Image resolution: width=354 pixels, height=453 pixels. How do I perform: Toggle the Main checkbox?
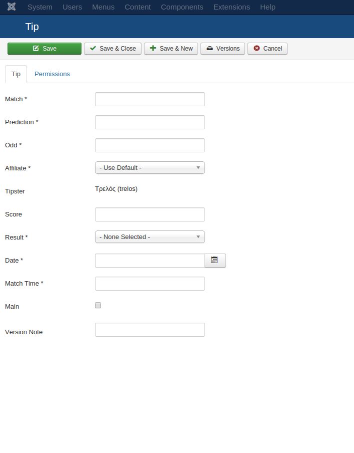pos(98,305)
